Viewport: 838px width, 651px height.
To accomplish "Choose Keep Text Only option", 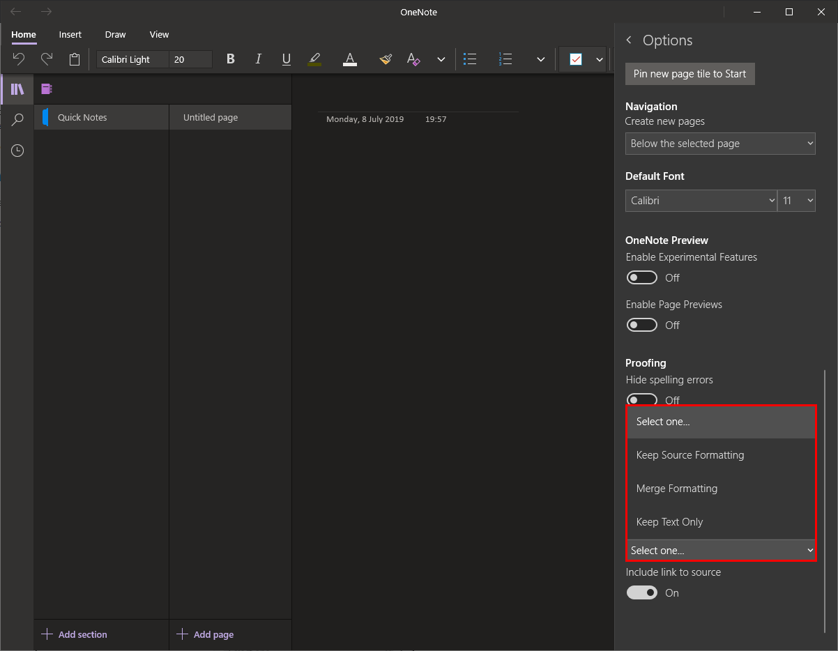I will [x=721, y=522].
